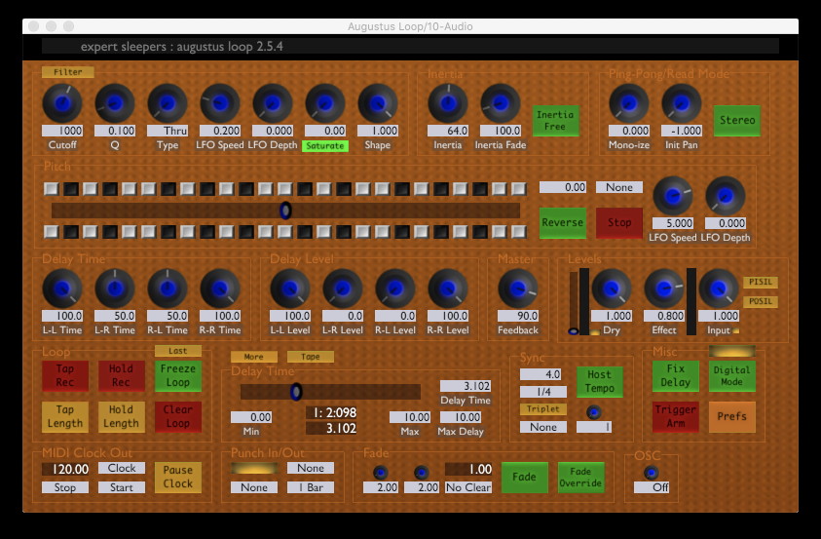The width and height of the screenshot is (821, 539).
Task: Click the pitch Stop button
Action: 618,222
